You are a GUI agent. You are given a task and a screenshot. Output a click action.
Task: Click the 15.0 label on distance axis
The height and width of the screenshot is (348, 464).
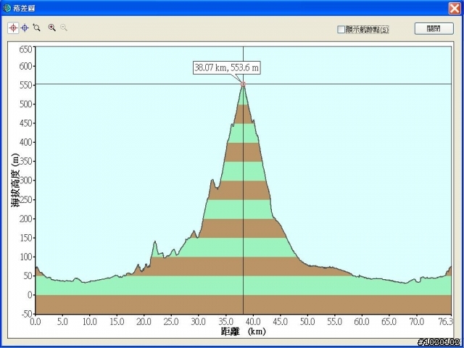(x=117, y=322)
